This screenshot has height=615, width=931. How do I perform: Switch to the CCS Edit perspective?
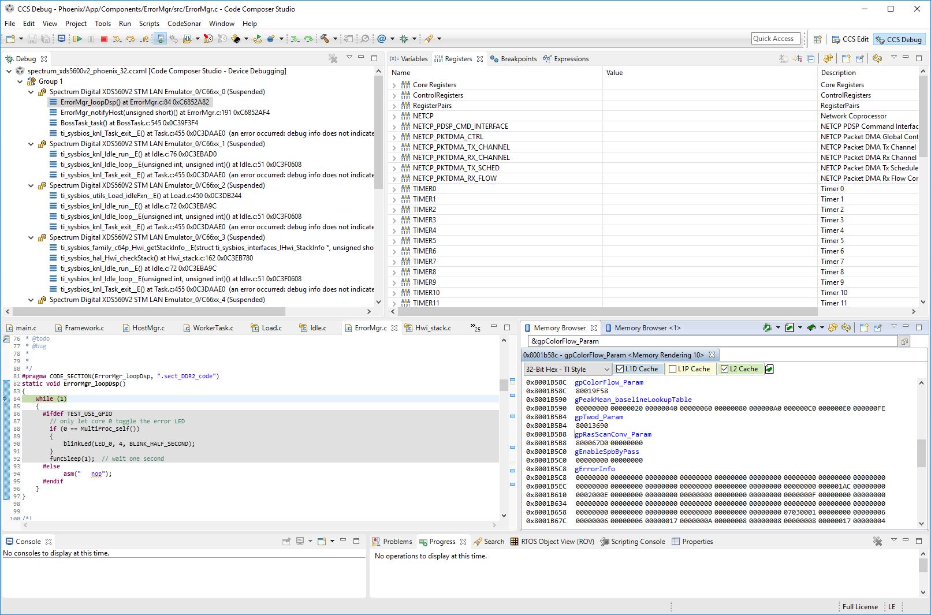coord(850,39)
